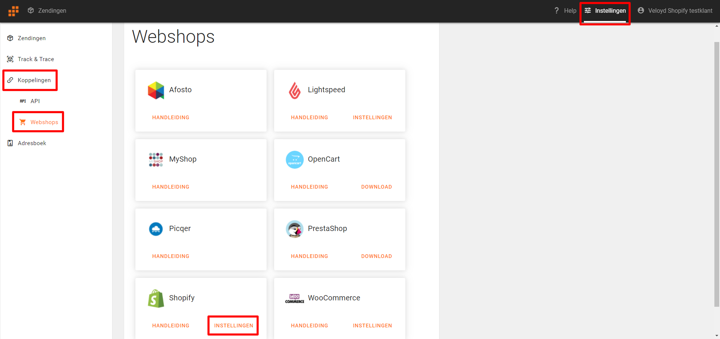Open the Veloyd Shopify testklant account menu
720x339 pixels.
tap(675, 11)
